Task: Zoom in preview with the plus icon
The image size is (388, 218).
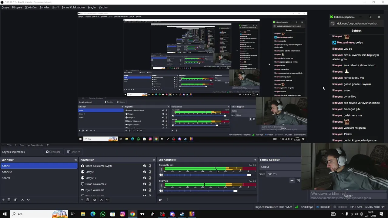Action: pos(16,145)
